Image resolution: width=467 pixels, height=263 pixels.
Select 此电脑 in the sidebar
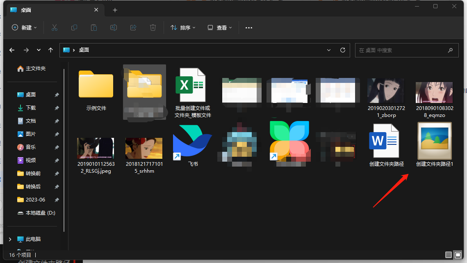[34, 239]
